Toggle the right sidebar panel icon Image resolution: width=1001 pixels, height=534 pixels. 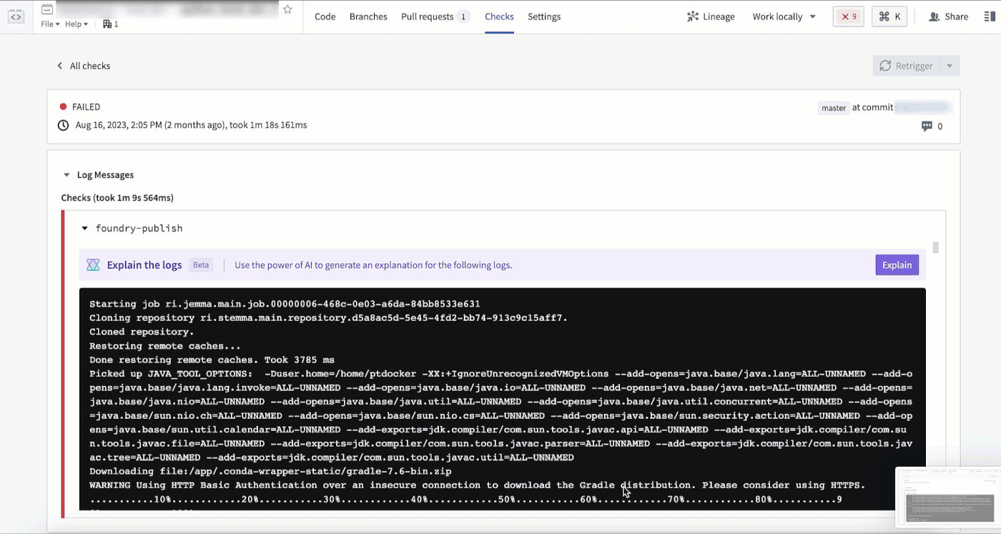(x=990, y=16)
